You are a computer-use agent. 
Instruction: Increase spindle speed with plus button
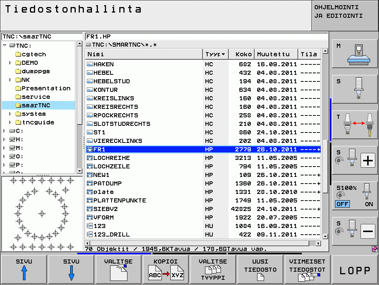click(x=368, y=160)
